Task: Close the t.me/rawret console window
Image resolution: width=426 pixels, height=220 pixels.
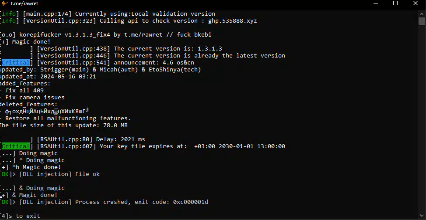Action: pos(416,3)
